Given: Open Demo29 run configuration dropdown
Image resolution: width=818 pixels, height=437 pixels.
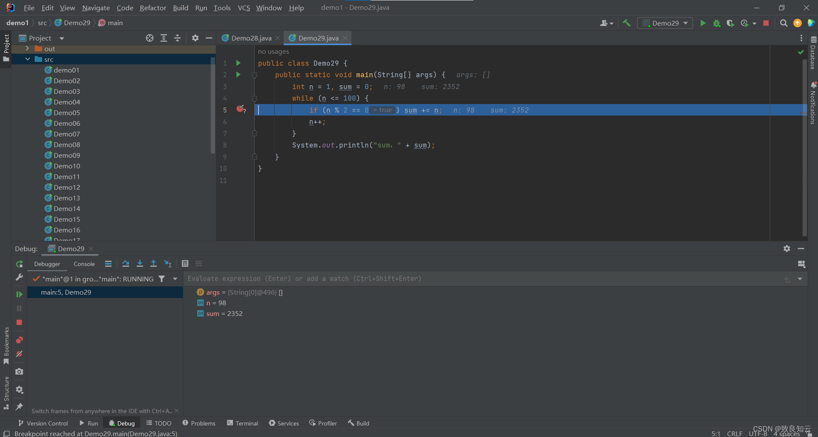Looking at the screenshot, I should 665,23.
